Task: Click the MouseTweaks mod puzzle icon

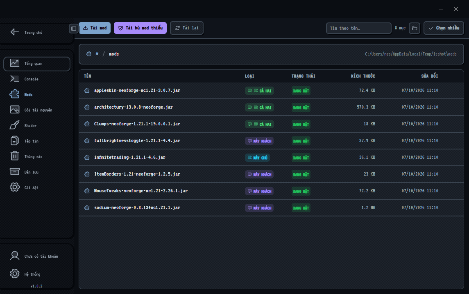Action: coord(87,191)
